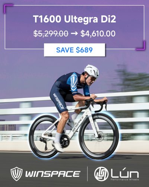Viewport: 149px width, 187px height.
Task: Click the SAVE $689 button
Action: click(x=74, y=50)
